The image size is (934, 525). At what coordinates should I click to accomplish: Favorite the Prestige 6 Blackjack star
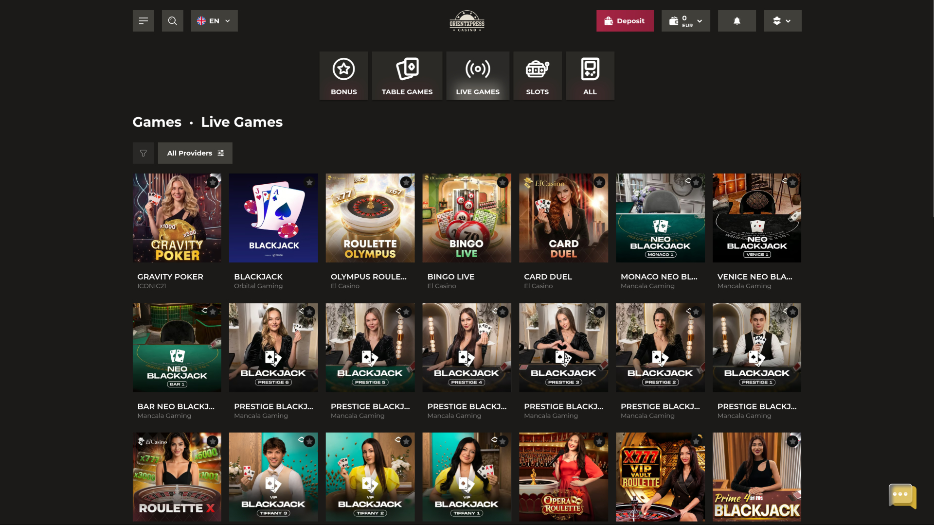tap(309, 312)
